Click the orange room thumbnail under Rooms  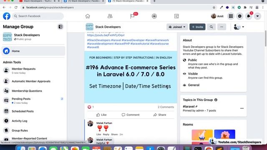(202, 135)
